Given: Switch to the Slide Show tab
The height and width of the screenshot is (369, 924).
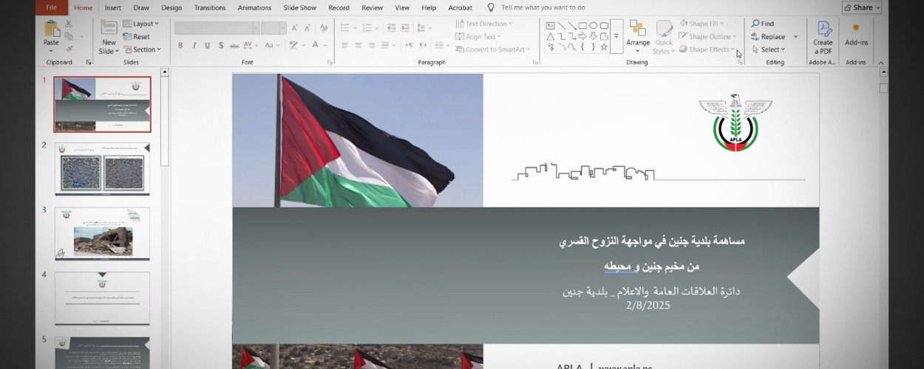Looking at the screenshot, I should tap(299, 7).
